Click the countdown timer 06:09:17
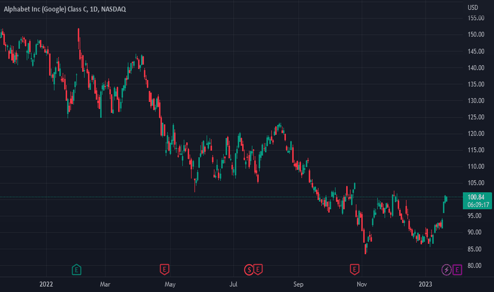The width and height of the screenshot is (494, 292). coord(478,204)
